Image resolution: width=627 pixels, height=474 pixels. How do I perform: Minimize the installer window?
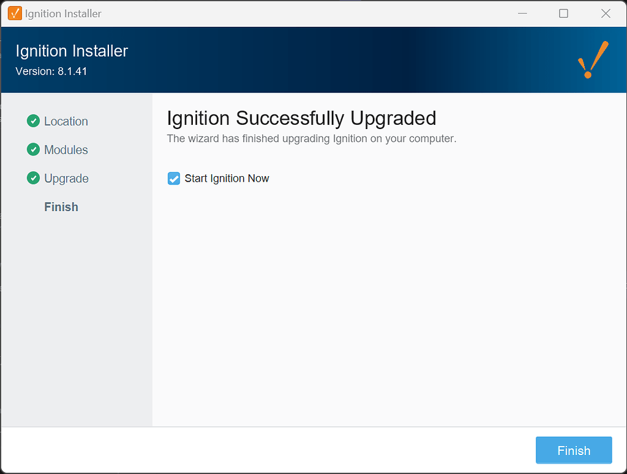pyautogui.click(x=522, y=13)
